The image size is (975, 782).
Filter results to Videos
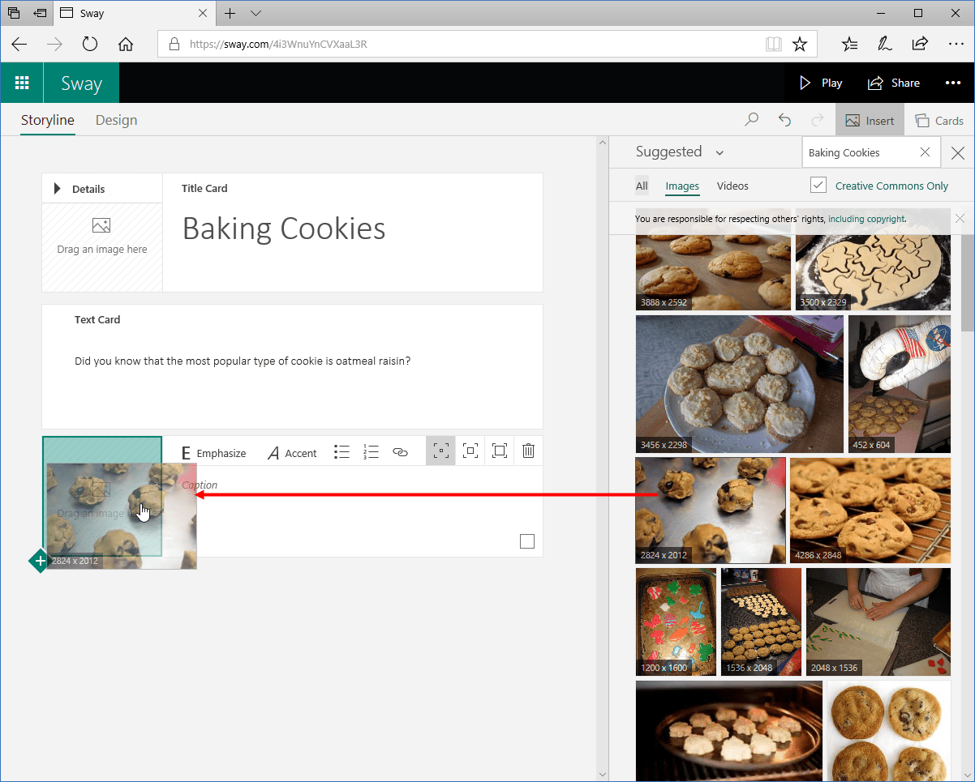click(x=732, y=186)
